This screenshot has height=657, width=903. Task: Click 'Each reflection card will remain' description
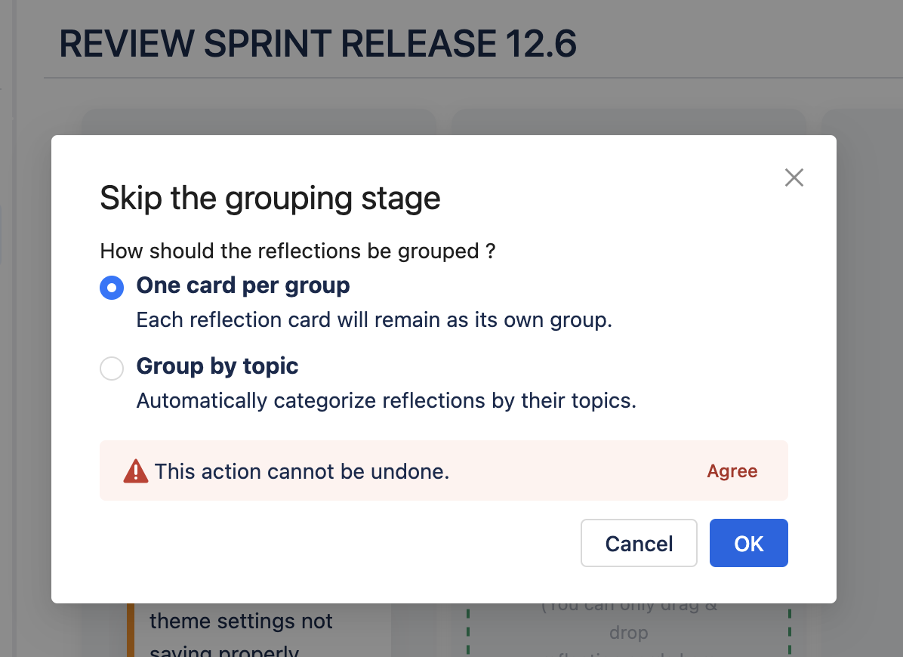374,320
